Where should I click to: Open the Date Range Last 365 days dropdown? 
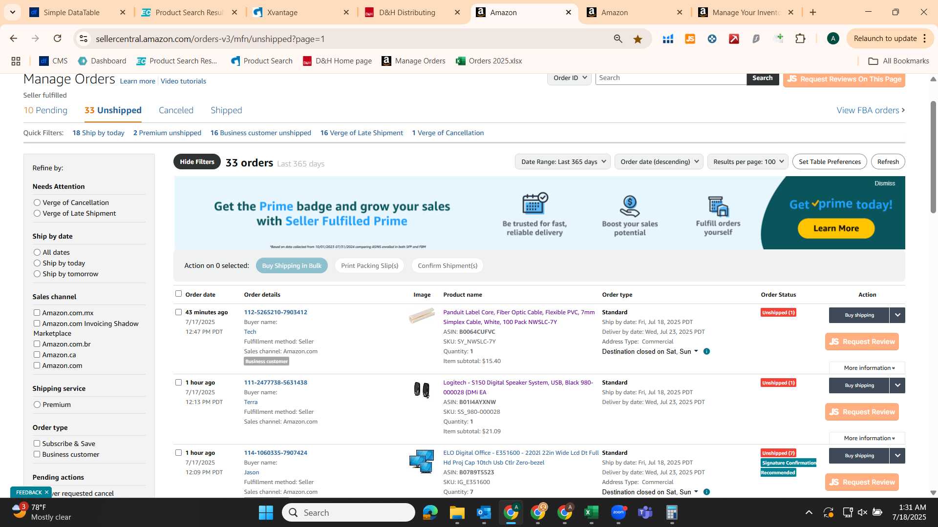[x=563, y=162]
